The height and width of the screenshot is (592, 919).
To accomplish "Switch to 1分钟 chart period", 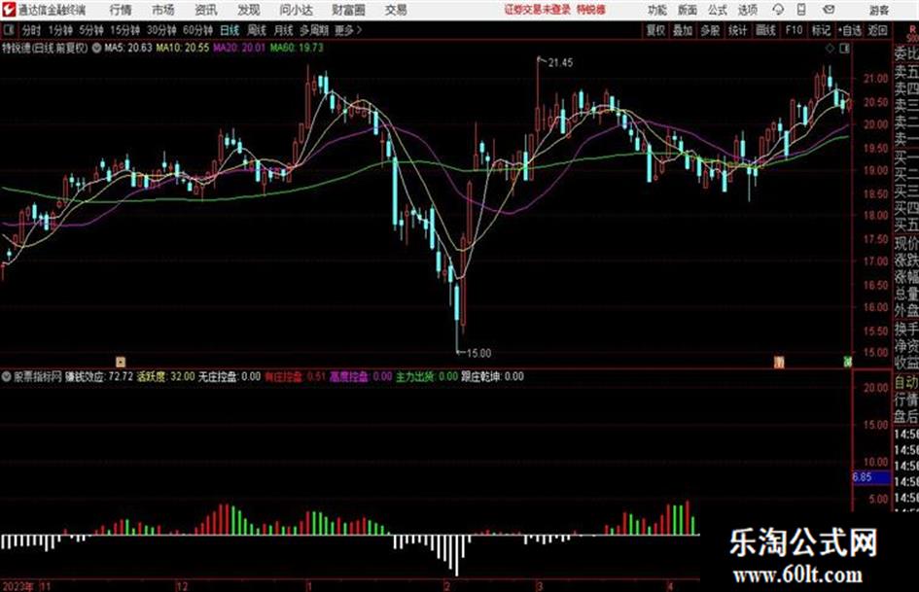I will [x=59, y=30].
